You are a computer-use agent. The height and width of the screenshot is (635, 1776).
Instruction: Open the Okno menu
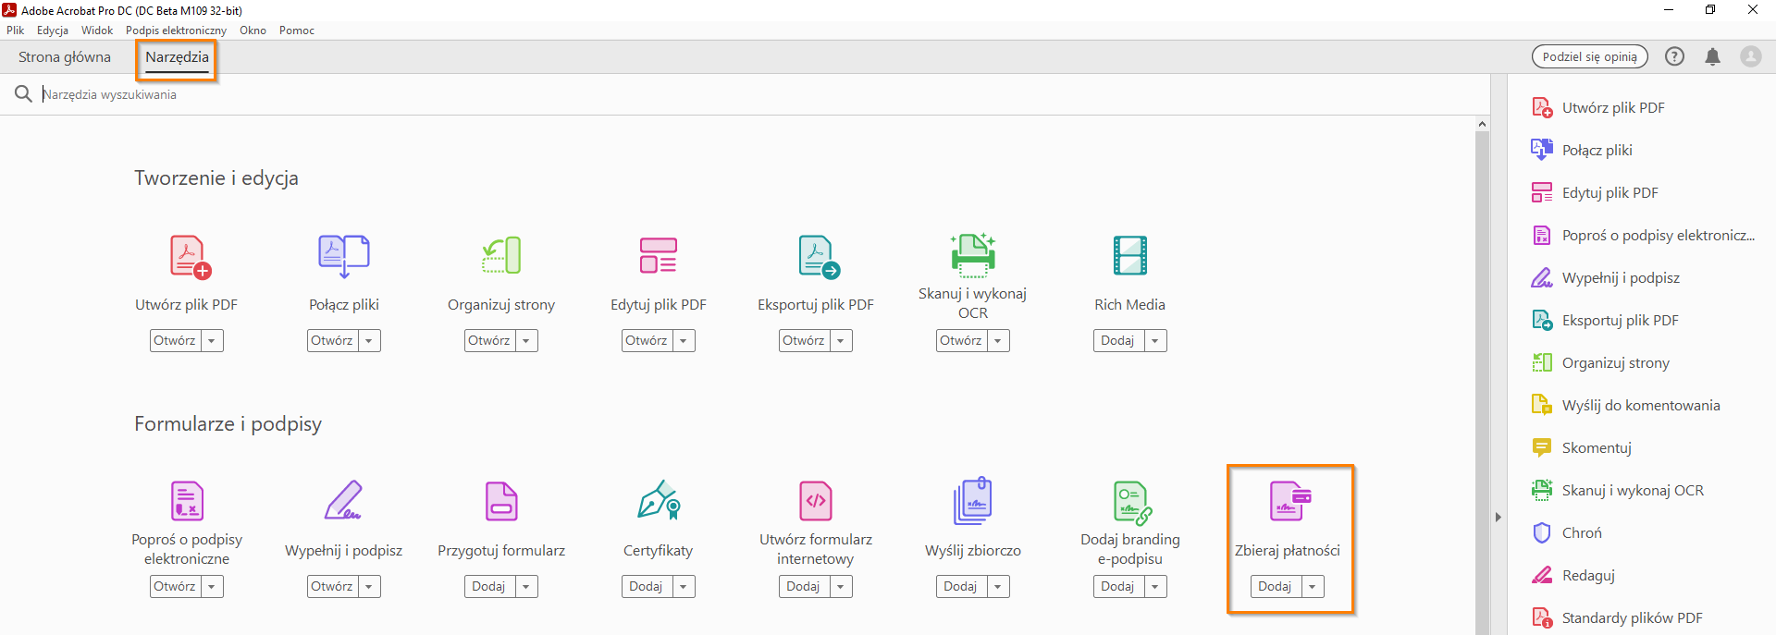(x=253, y=31)
